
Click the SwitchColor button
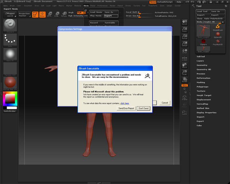tap(10, 111)
